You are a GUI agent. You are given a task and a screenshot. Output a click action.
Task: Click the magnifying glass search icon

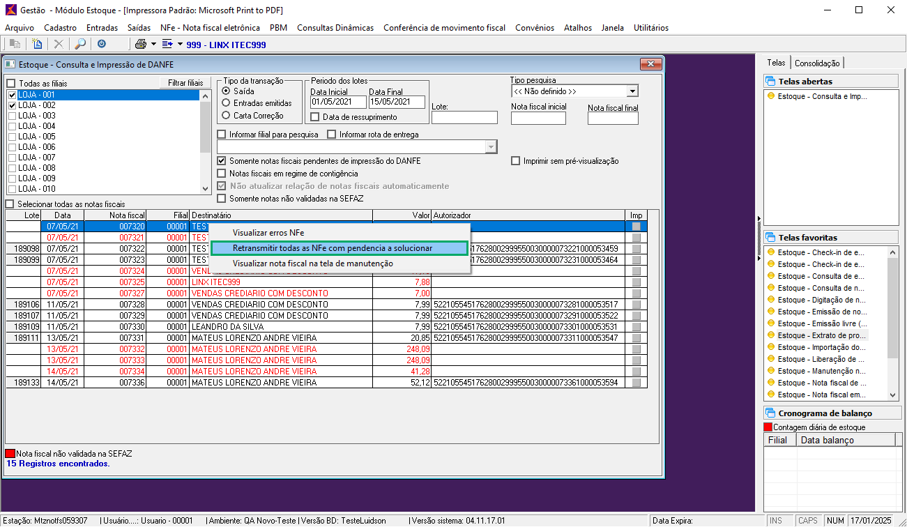pyautogui.click(x=81, y=44)
